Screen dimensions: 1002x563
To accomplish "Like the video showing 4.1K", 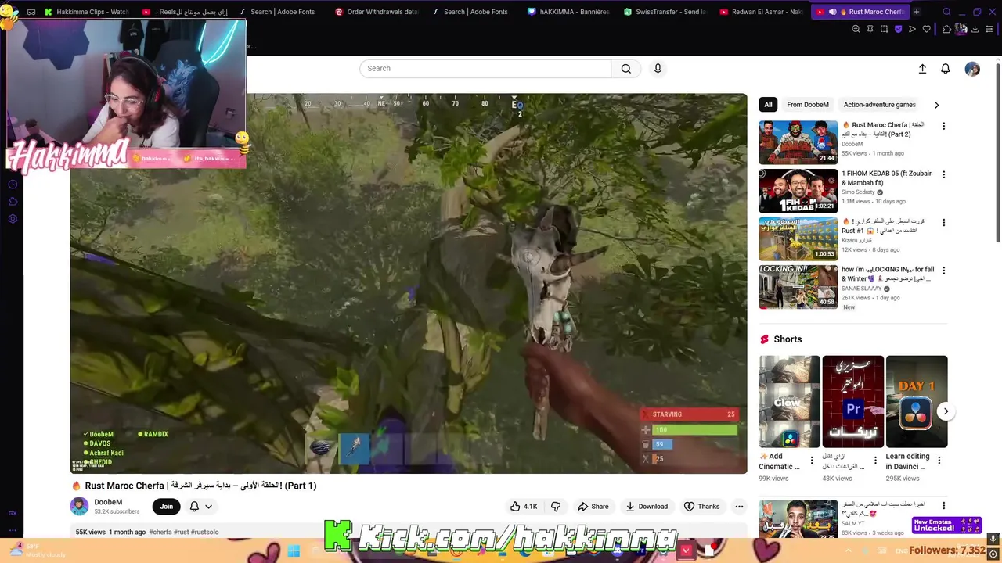I will click(524, 506).
